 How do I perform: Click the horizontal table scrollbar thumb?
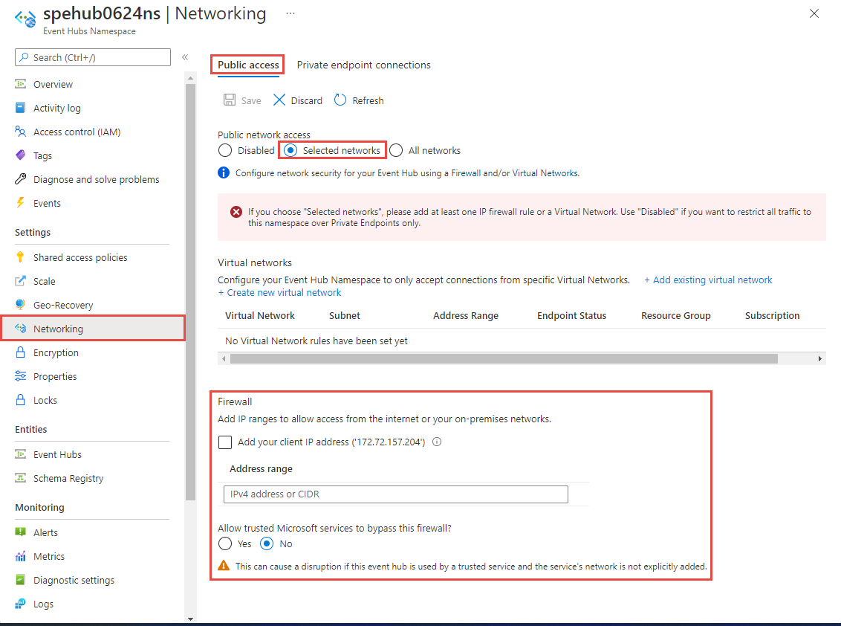(504, 358)
